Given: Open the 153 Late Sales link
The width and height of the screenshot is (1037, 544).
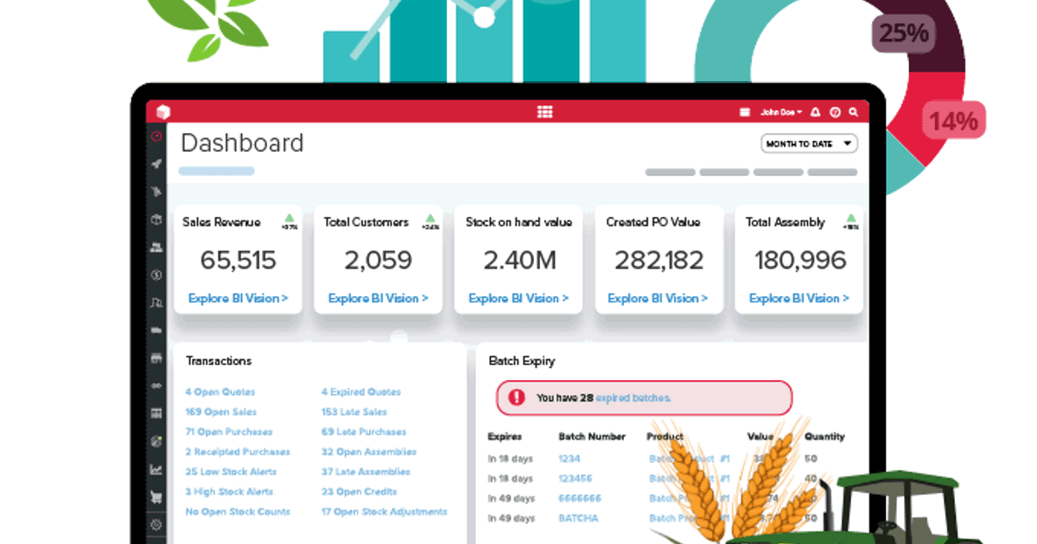Looking at the screenshot, I should point(354,412).
